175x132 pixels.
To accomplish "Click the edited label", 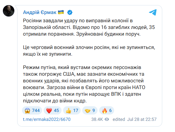I will (x=119, y=119).
